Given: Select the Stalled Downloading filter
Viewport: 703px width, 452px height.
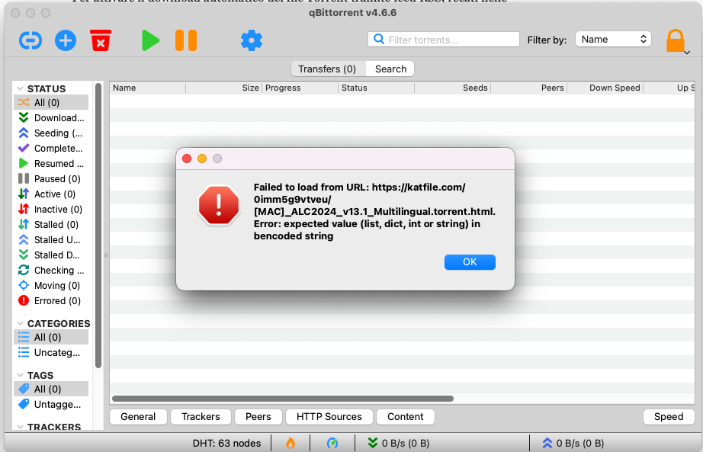Looking at the screenshot, I should pos(51,255).
